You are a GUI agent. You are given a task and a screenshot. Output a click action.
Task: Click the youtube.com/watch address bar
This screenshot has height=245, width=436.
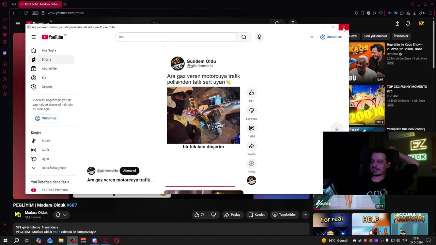[66, 13]
